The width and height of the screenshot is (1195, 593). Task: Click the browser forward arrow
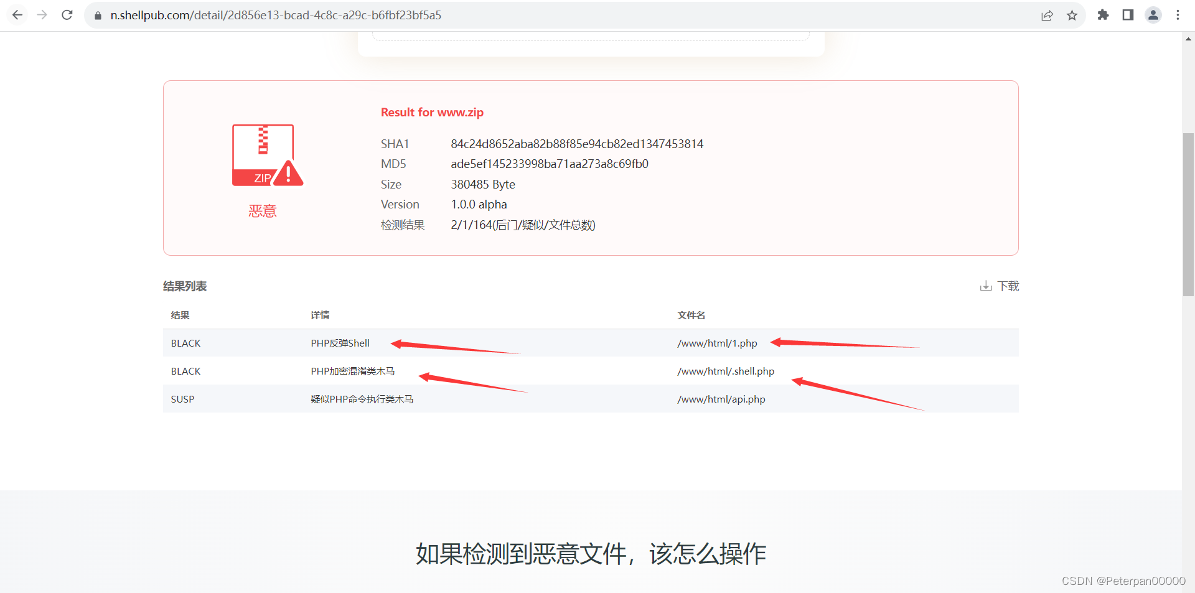click(x=42, y=15)
